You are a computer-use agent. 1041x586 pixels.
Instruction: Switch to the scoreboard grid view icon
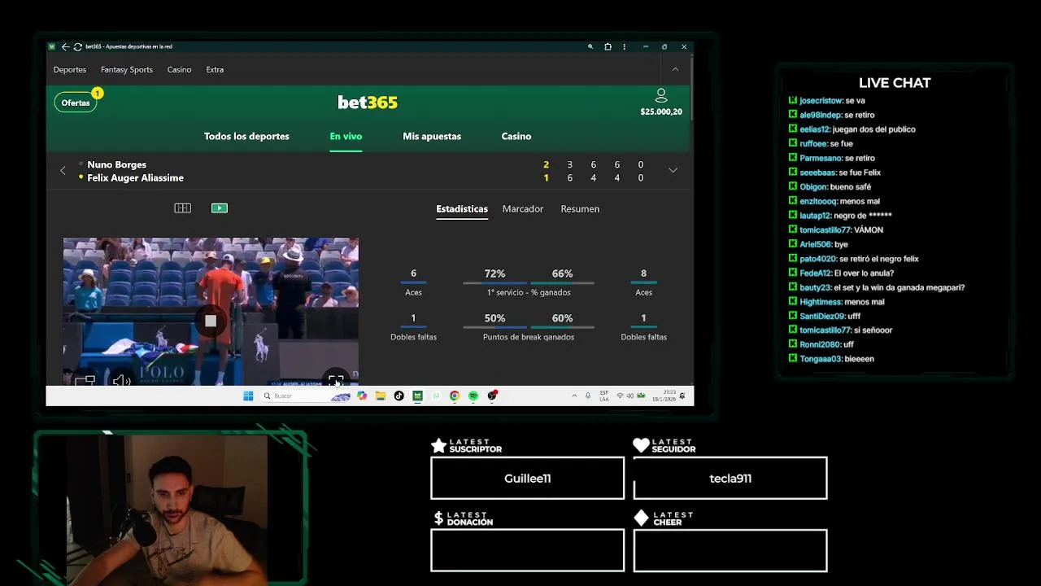click(x=183, y=208)
